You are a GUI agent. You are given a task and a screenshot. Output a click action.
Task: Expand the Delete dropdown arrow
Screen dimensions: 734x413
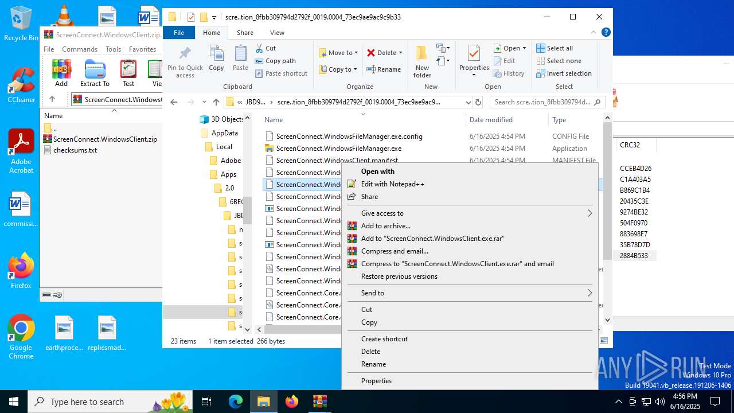tap(400, 53)
